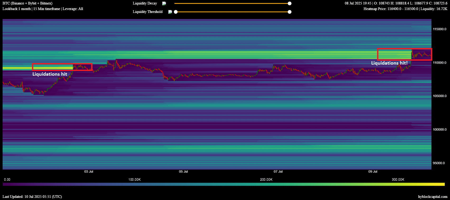Viewport: 450px width, 200px height.
Task: Click the left handle of Liquidity Threshold slider
Action: tap(176, 12)
